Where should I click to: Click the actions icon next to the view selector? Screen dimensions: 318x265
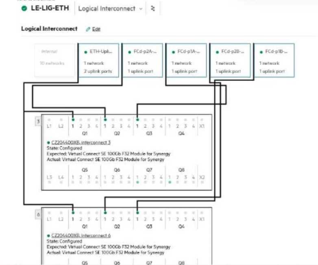point(153,9)
